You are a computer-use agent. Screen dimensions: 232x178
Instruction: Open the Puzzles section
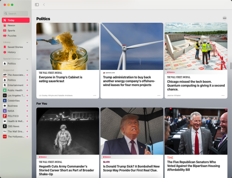click(x=16, y=36)
